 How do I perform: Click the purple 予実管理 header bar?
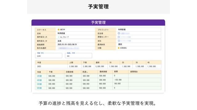(x=98, y=23)
